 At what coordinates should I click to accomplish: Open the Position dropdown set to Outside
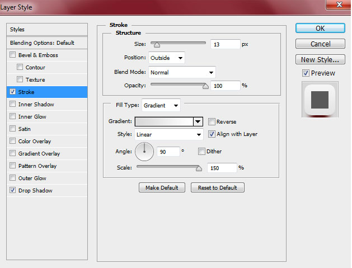167,58
